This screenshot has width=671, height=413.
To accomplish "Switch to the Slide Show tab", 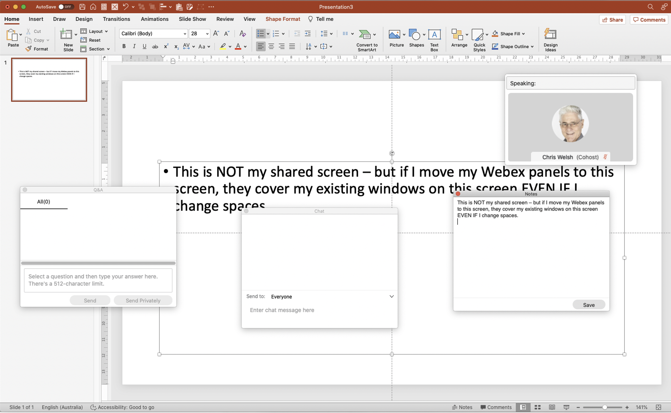I will click(x=192, y=19).
